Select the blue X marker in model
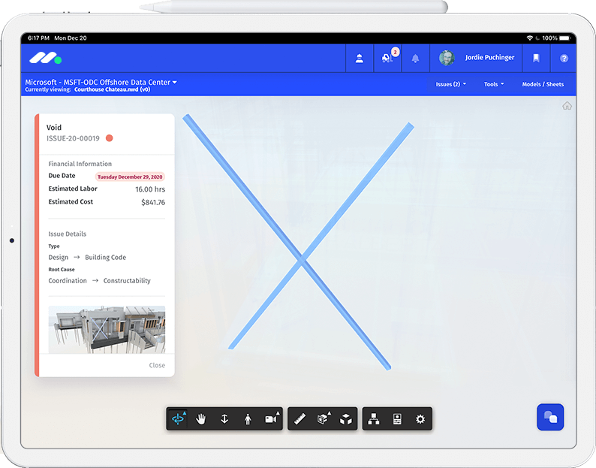596x468 pixels. click(x=302, y=261)
